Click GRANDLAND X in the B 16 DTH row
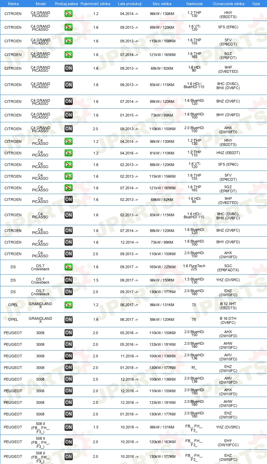Viewport: 267px width, 464px height. (40, 320)
